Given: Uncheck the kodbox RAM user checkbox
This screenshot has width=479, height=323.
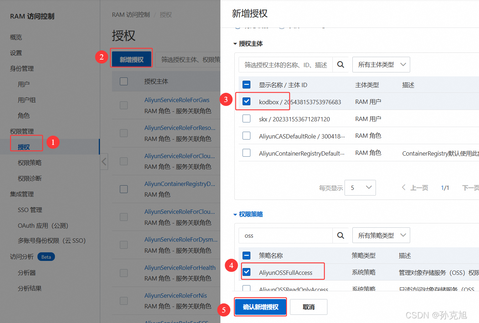Looking at the screenshot, I should [x=246, y=101].
